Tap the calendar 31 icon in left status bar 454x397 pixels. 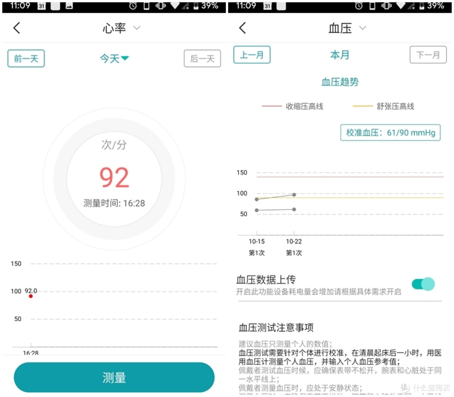[42, 6]
